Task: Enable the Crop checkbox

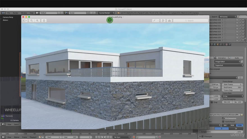Action: pyautogui.click(x=212, y=102)
